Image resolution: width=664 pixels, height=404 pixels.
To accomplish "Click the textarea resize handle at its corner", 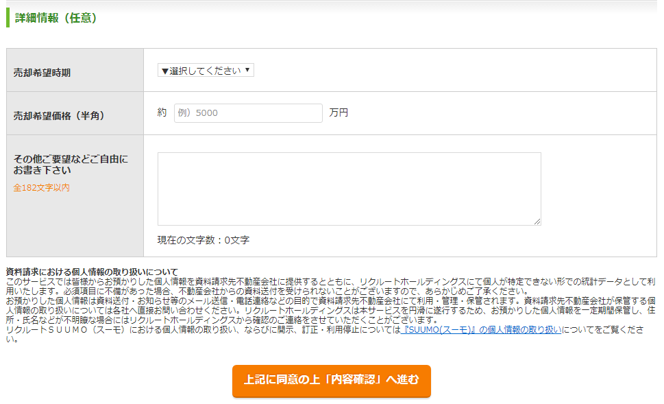I will tap(537, 221).
